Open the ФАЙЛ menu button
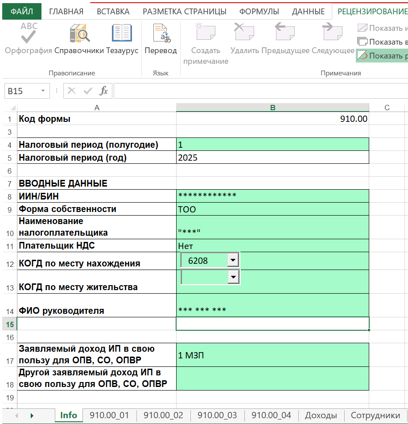The width and height of the screenshot is (408, 424). (x=22, y=11)
